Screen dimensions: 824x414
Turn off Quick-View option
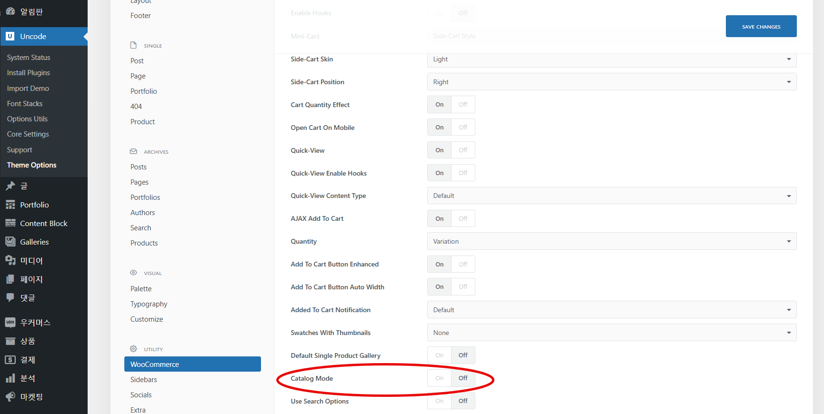(x=463, y=150)
